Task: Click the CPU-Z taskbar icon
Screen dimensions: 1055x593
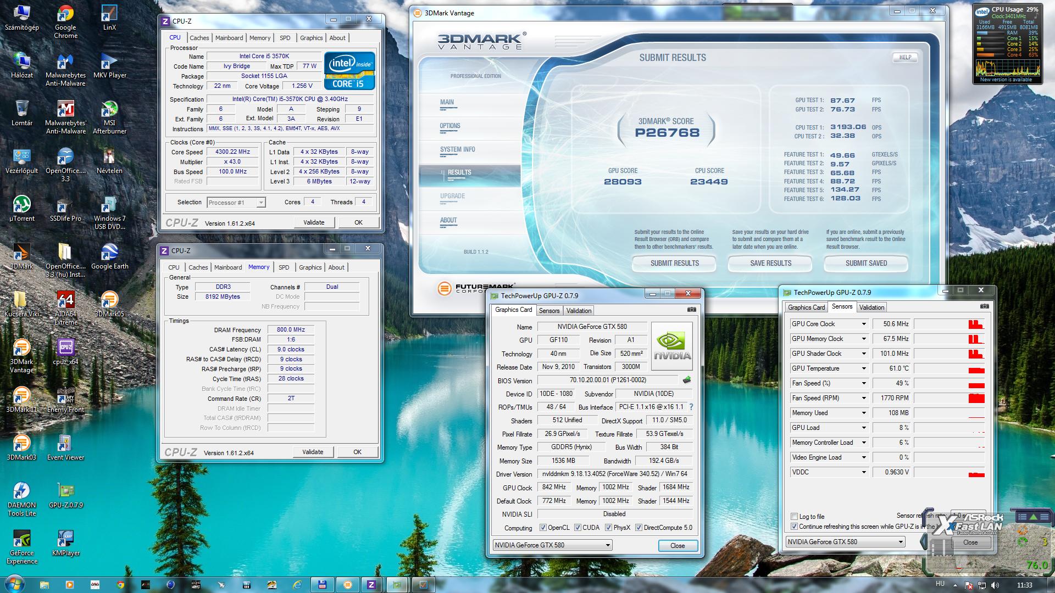Action: (x=371, y=585)
